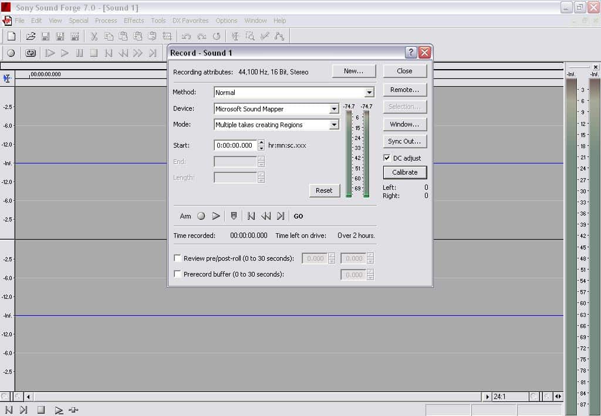Viewport: 601px width, 416px height.
Task: Toggle Loop Playback in transport toolbar
Action: [x=31, y=53]
